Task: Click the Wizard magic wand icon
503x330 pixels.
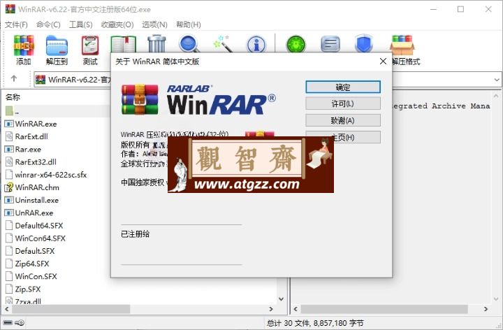Action: [223, 43]
